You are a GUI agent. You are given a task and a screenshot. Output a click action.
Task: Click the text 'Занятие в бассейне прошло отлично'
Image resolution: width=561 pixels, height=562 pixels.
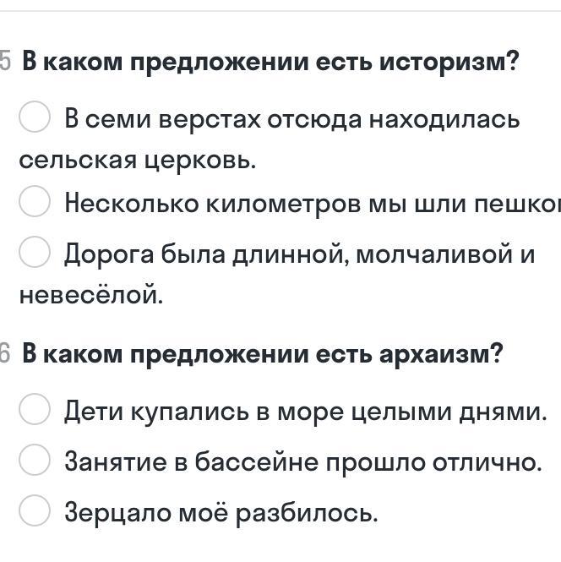(302, 461)
